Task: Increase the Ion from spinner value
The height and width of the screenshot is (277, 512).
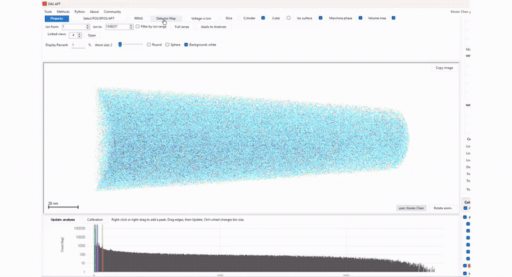Action: coord(88,26)
